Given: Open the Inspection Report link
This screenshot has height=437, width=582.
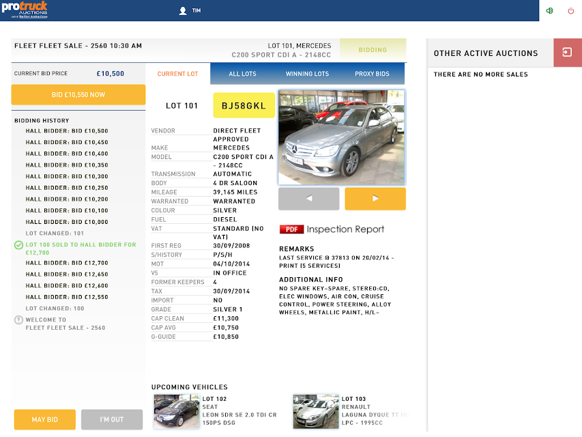Looking at the screenshot, I should 345,229.
